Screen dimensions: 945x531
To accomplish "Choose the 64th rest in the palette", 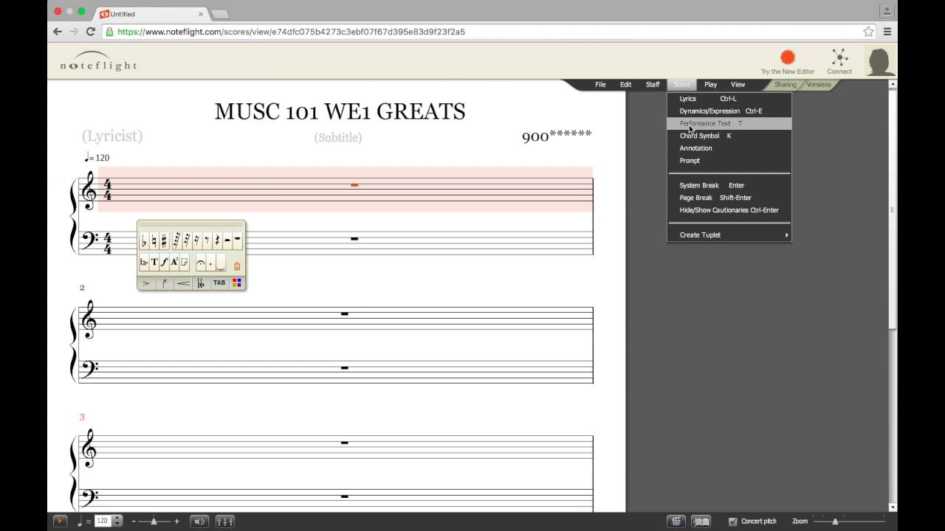I will (177, 240).
